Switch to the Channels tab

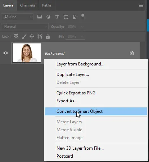pos(28,5)
